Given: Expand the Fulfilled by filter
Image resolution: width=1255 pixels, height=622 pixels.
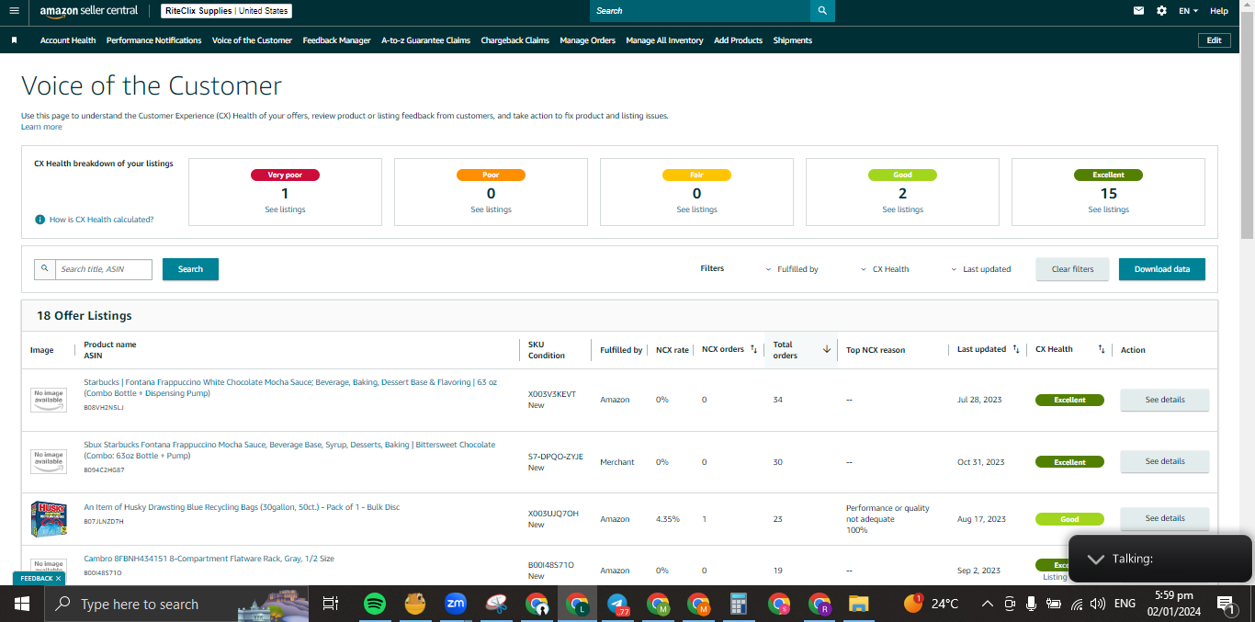Looking at the screenshot, I should pyautogui.click(x=792, y=269).
